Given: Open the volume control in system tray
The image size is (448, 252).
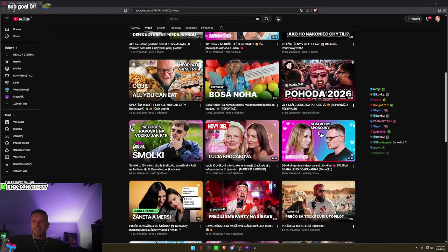Looking at the screenshot, I should 432,248.
